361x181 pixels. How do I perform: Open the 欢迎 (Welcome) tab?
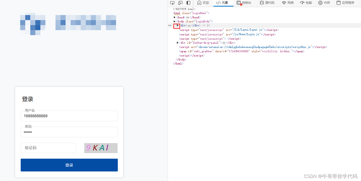pyautogui.click(x=203, y=3)
